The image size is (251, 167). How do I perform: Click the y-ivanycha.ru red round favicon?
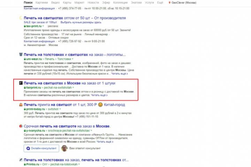tap(21, 126)
